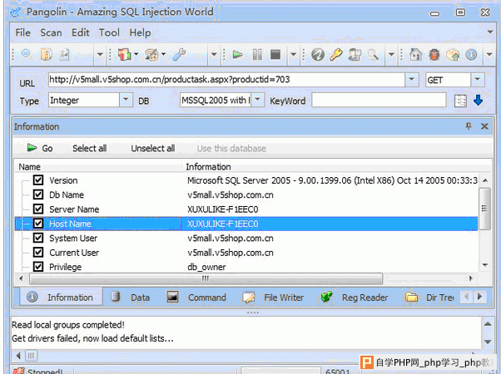Expand dropdown arrow beside red book icon

point(136,54)
